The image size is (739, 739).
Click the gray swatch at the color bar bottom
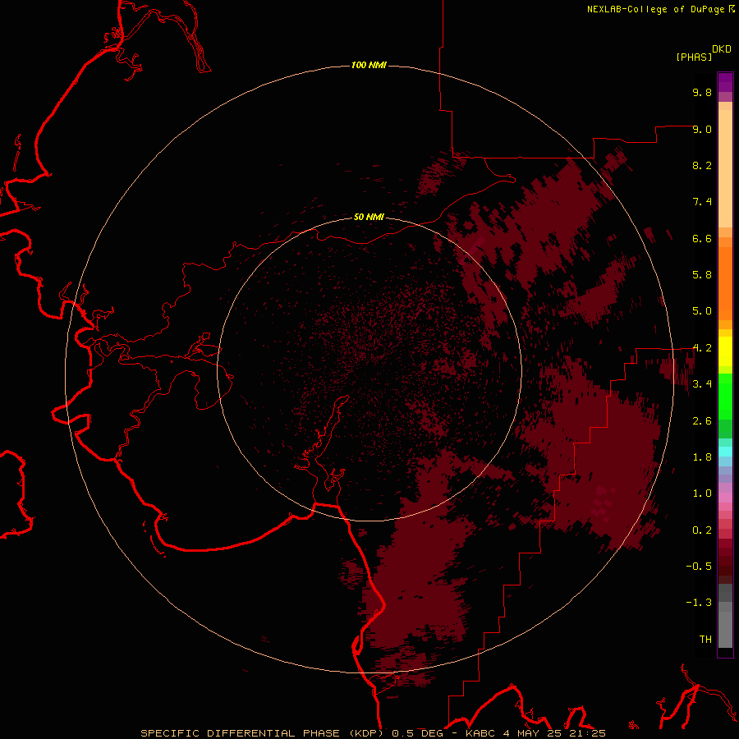(x=725, y=629)
